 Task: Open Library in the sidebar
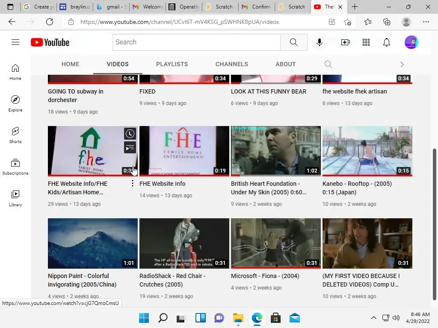15,198
